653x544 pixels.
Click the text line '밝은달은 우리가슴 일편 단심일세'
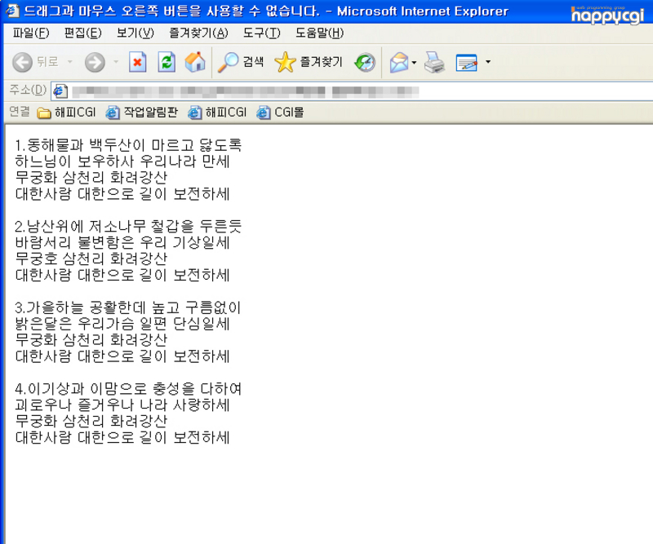click(122, 324)
